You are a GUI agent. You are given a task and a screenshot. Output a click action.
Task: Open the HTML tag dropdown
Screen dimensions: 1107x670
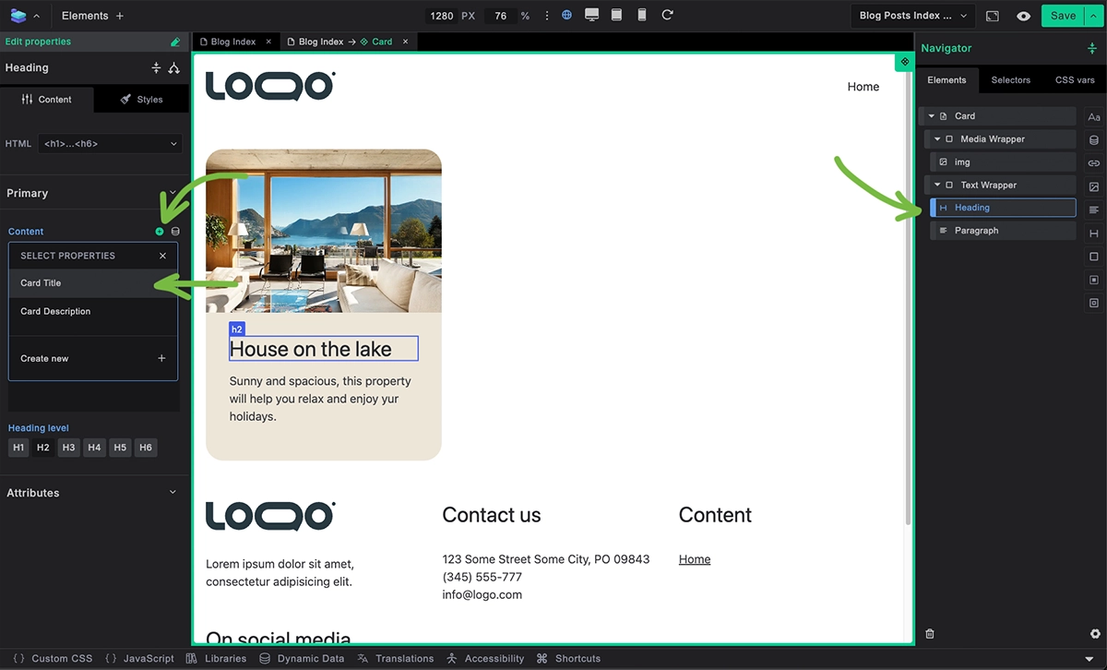pyautogui.click(x=110, y=144)
